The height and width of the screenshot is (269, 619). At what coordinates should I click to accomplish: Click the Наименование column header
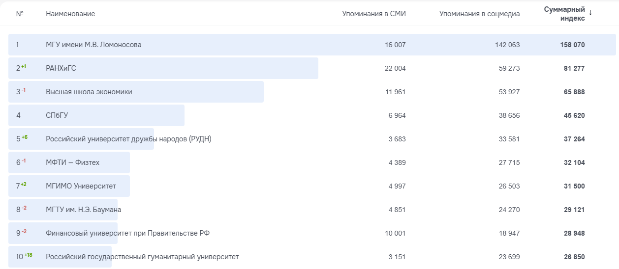pyautogui.click(x=70, y=14)
